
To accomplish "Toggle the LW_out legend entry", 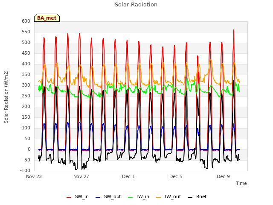I will [168, 197].
